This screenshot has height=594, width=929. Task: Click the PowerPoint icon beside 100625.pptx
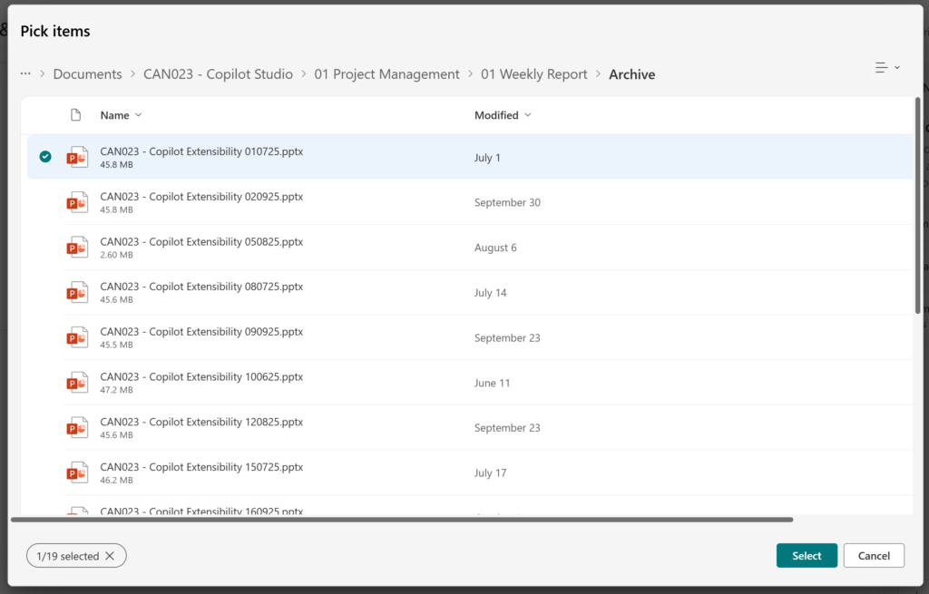(x=77, y=382)
